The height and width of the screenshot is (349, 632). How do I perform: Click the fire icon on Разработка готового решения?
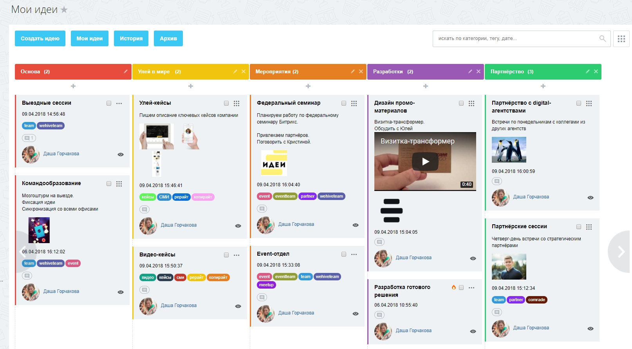pos(454,287)
